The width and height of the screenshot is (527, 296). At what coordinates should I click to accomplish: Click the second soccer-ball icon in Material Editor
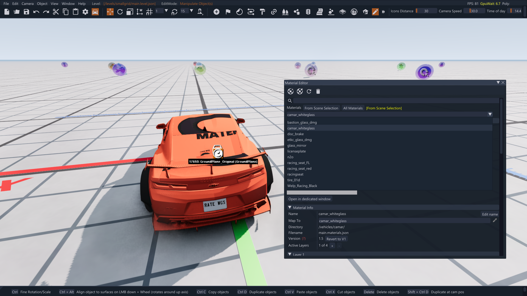(300, 92)
